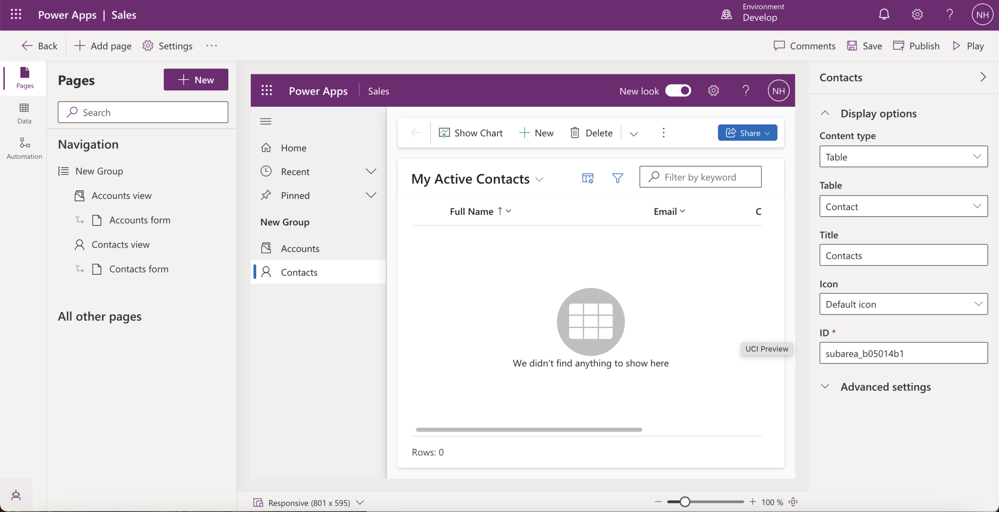Click the Title input field
This screenshot has width=999, height=512.
(903, 256)
